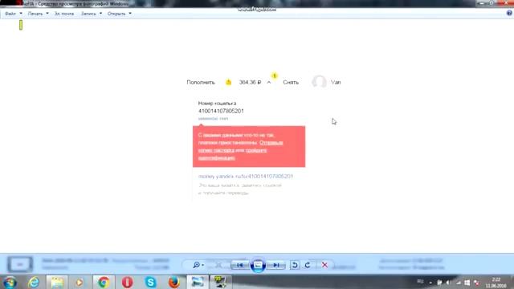Image resolution: width=514 pixels, height=289 pixels.
Task: Click wallet number 410014107805201
Action: [x=221, y=111]
